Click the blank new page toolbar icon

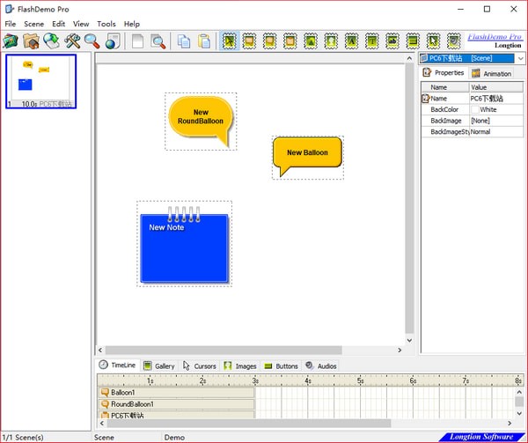click(x=136, y=41)
